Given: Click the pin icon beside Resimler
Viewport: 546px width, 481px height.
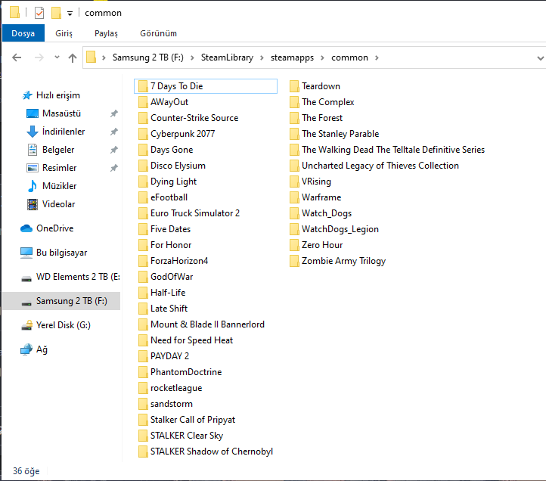Looking at the screenshot, I should (114, 168).
